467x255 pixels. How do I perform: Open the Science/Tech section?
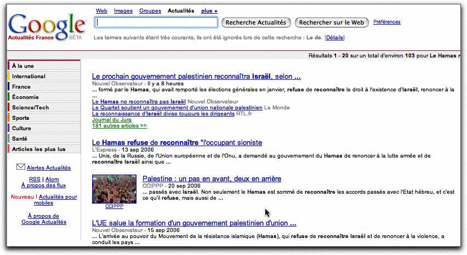pyautogui.click(x=44, y=107)
